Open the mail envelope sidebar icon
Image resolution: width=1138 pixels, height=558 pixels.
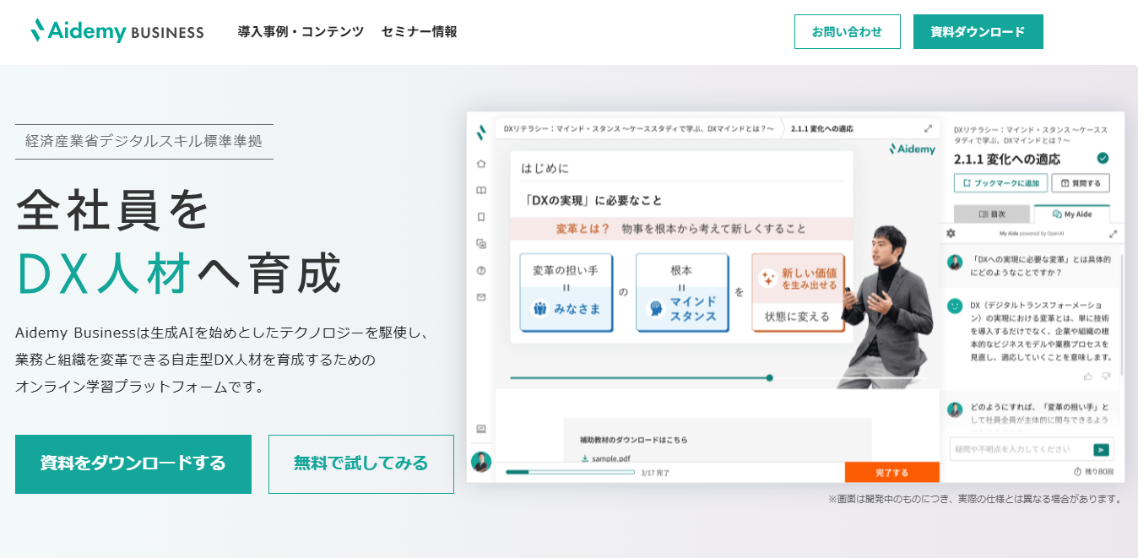481,297
